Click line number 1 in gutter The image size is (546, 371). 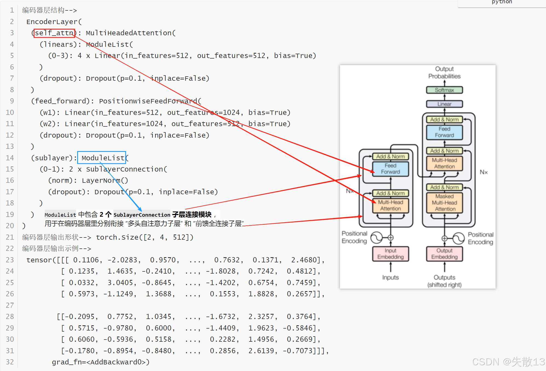point(12,10)
